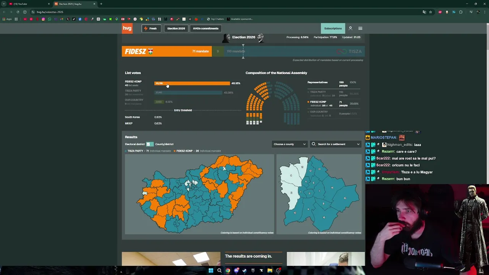Screen dimensions: 489x275
Task: Open the media controls icon
Action: coord(471,12)
